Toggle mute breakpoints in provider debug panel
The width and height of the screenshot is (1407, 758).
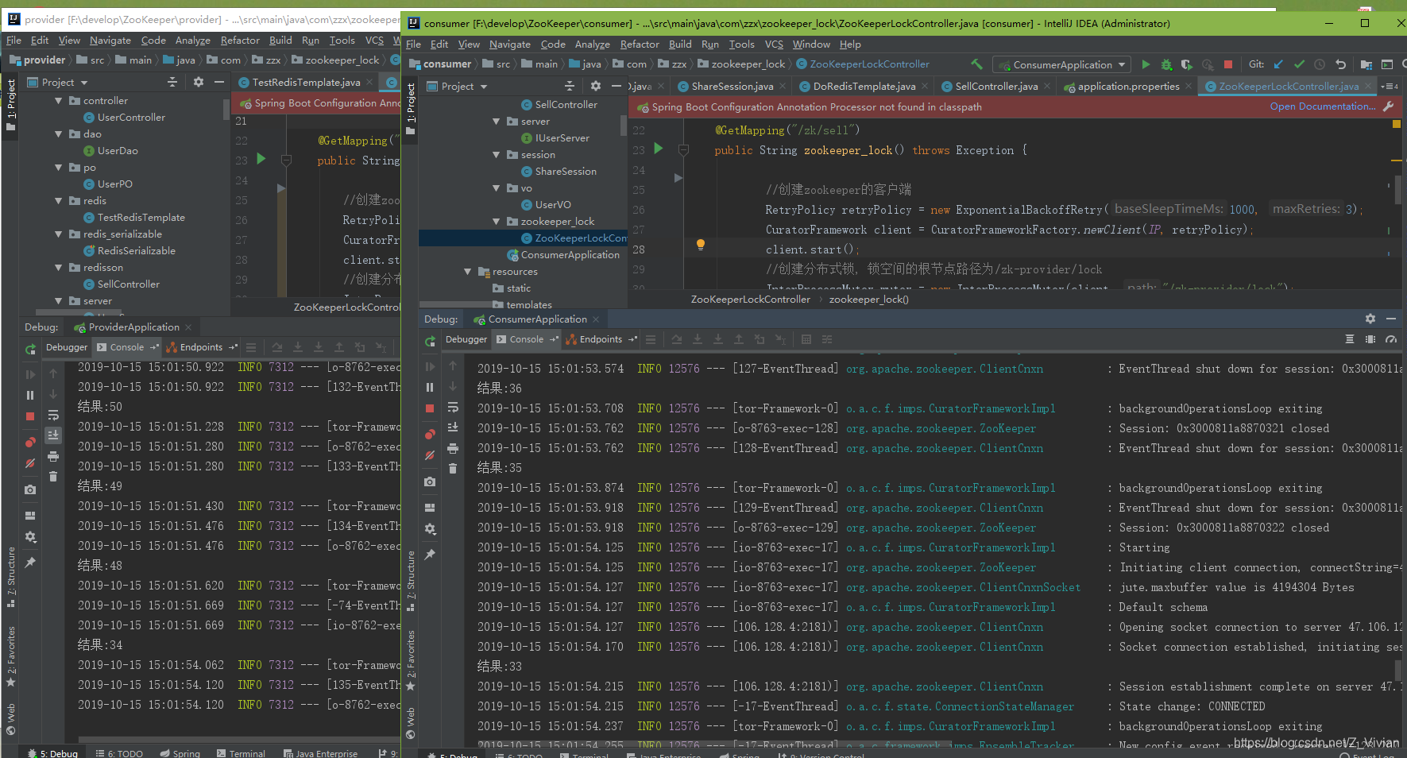pos(30,463)
